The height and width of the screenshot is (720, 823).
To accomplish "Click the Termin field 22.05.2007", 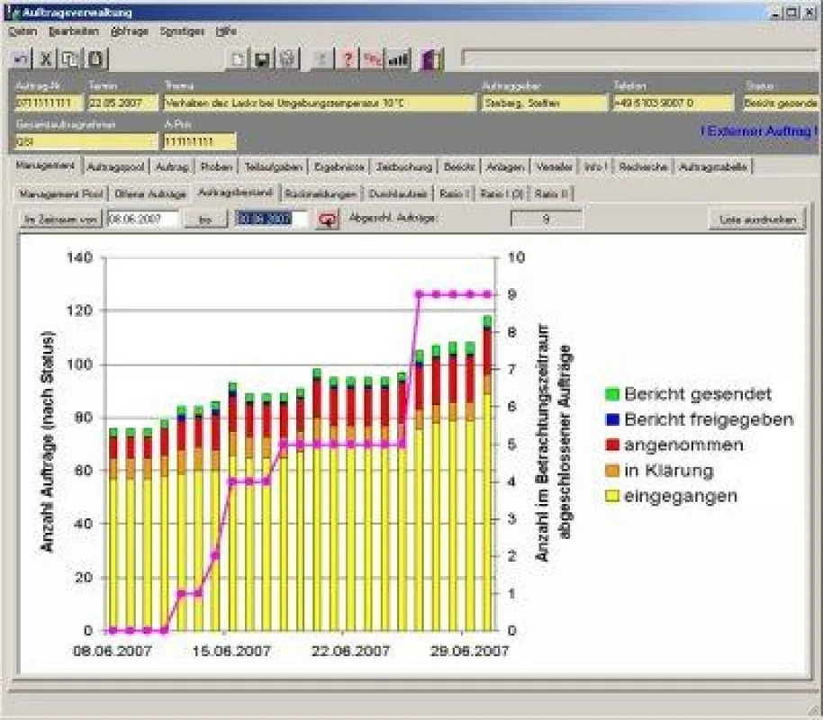I will pos(122,103).
